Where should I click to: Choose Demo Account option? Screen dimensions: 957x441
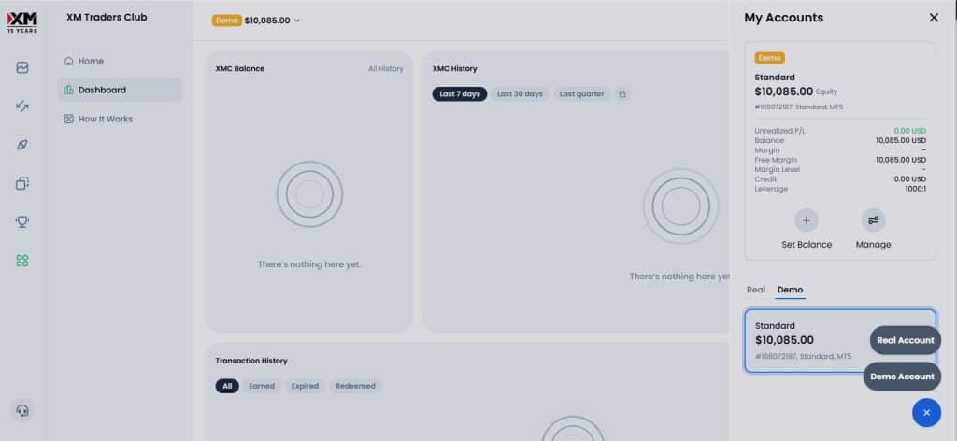click(x=902, y=377)
